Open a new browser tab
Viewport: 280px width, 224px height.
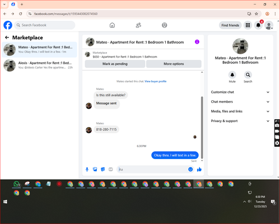pyautogui.click(x=22, y=4)
